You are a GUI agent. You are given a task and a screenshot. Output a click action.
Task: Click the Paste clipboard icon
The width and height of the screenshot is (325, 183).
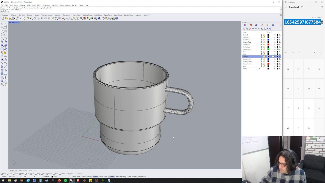coord(28,18)
